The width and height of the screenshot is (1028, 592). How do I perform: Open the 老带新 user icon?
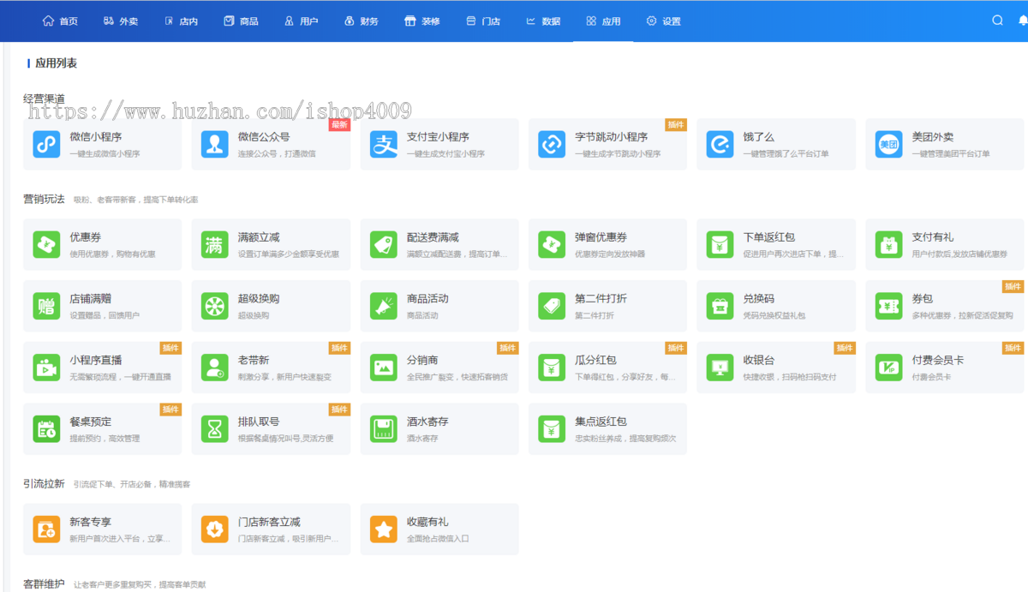[x=215, y=368]
